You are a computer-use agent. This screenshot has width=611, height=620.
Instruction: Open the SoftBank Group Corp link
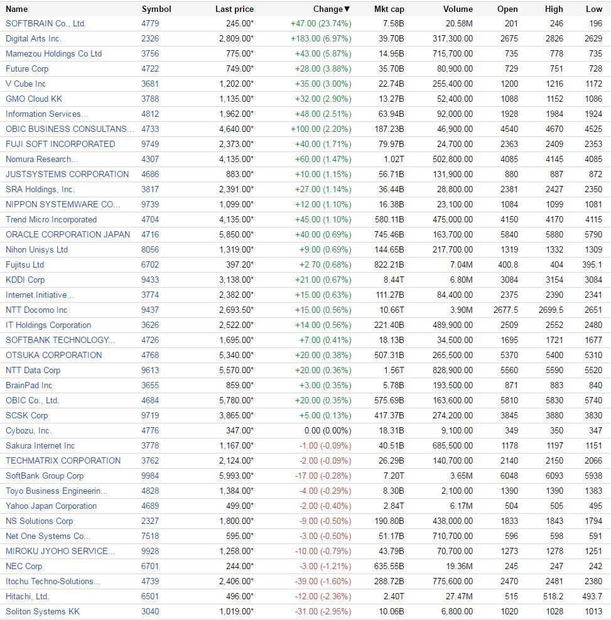point(45,476)
